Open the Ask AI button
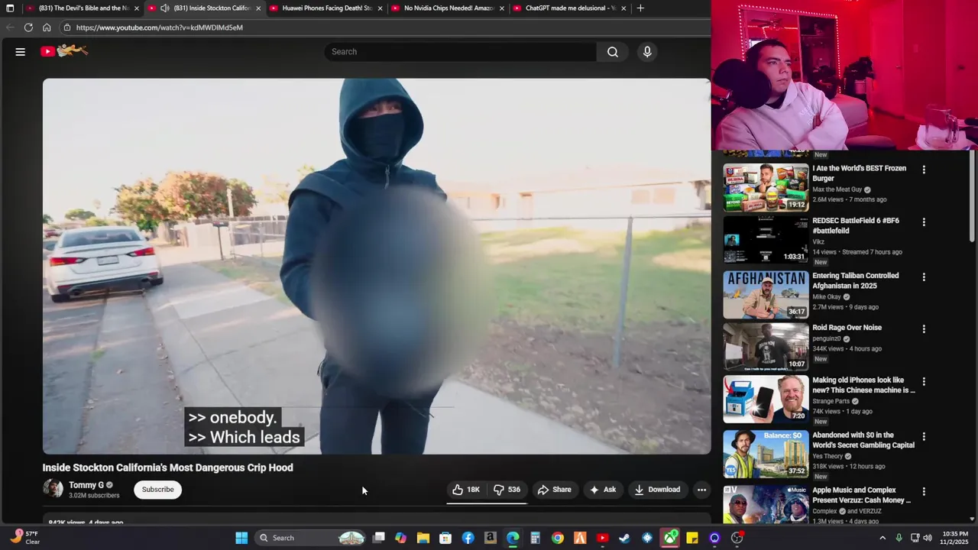The width and height of the screenshot is (978, 550). click(603, 490)
